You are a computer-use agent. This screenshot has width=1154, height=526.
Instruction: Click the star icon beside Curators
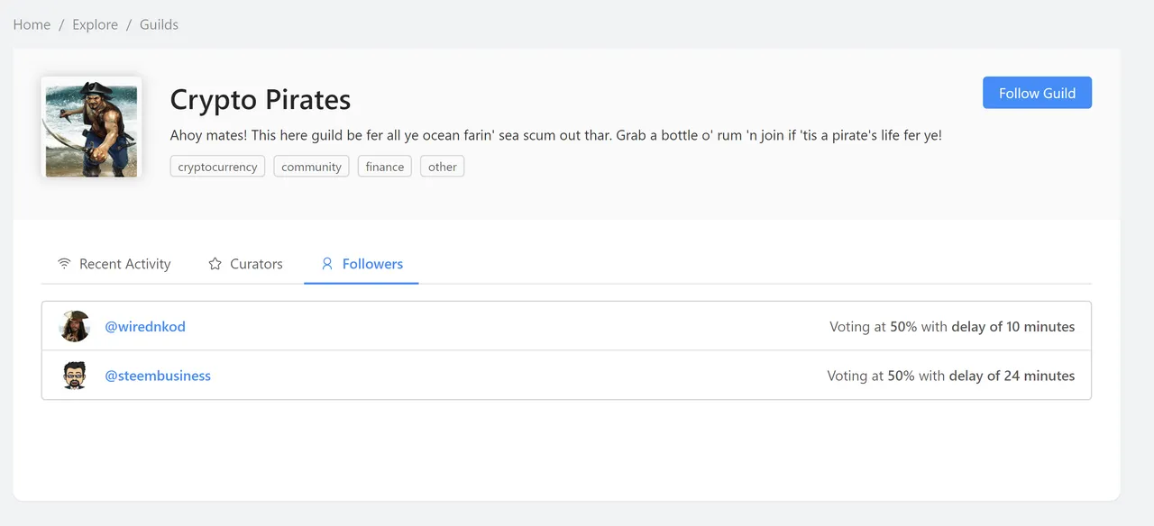(x=215, y=264)
